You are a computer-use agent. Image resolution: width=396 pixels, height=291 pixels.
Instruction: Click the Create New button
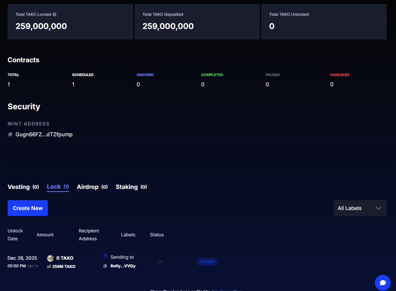pos(27,208)
